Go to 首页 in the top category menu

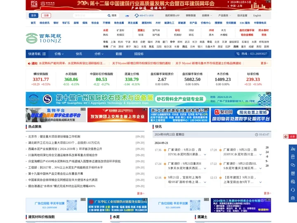(33, 23)
